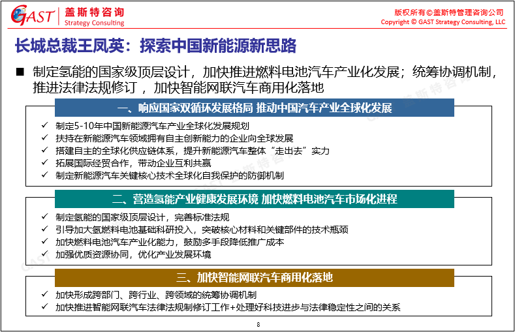Click the checkmark before 引导加大氢燃料电池基础科研投入
The image size is (515, 332).
[x=44, y=230]
